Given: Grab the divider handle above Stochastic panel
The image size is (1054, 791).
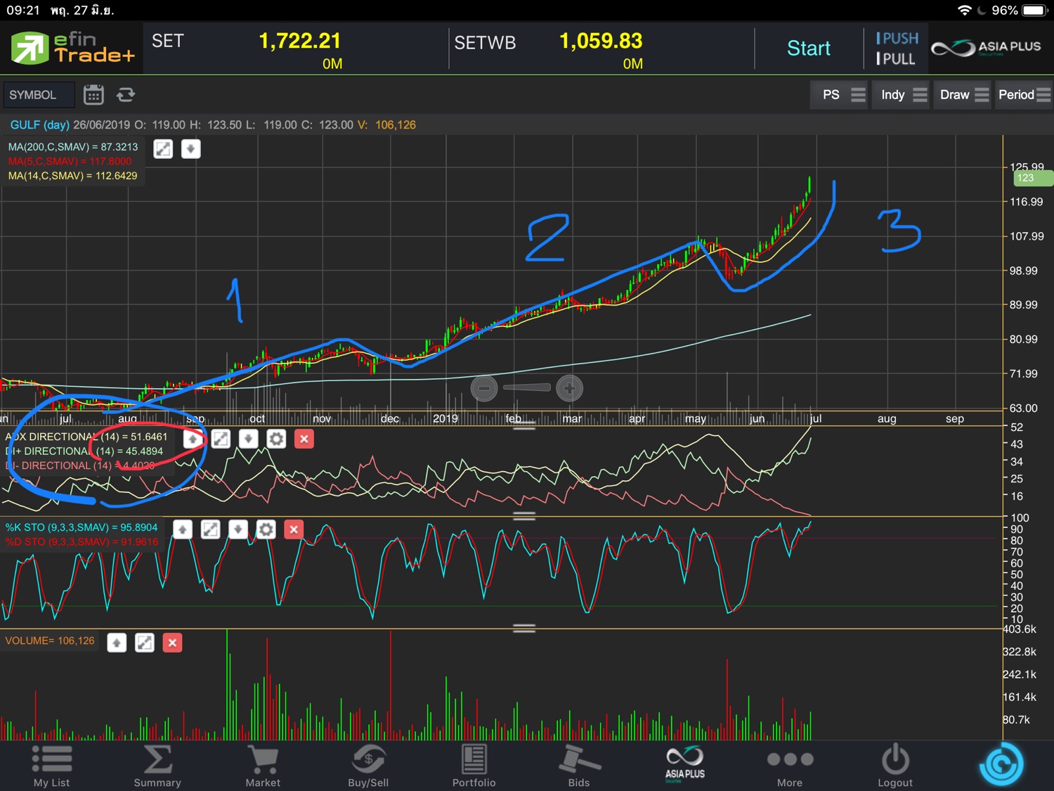Looking at the screenshot, I should [x=524, y=515].
